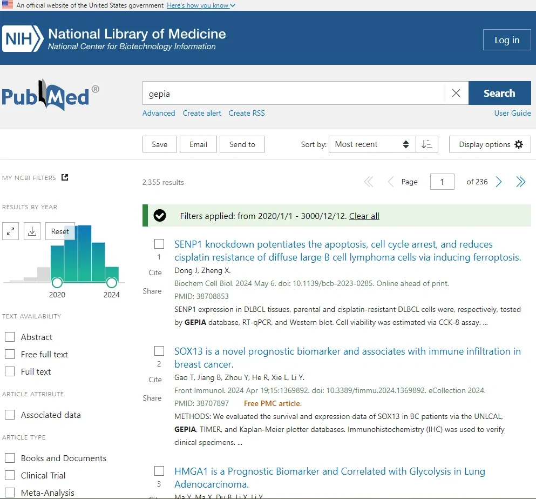Image resolution: width=536 pixels, height=499 pixels.
Task: Open the Sort by Most recent dropdown
Action: pos(372,144)
